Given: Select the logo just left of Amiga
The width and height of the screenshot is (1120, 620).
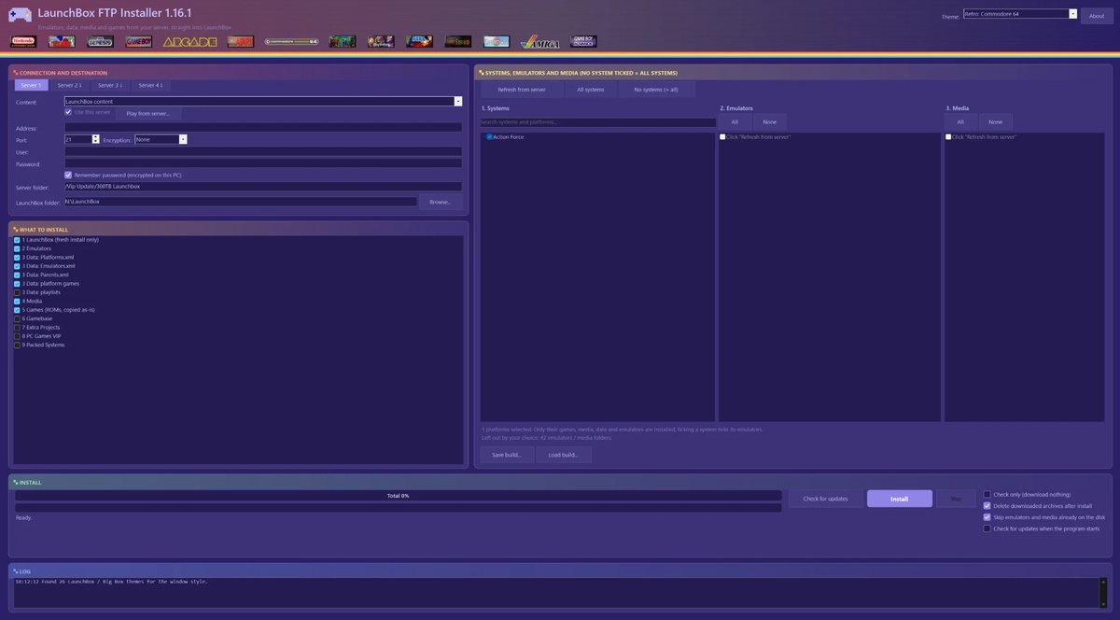Looking at the screenshot, I should [497, 41].
